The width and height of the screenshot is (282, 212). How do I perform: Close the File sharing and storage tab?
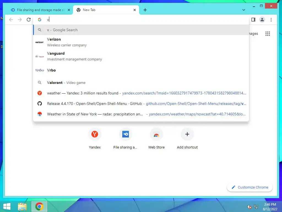[69, 10]
